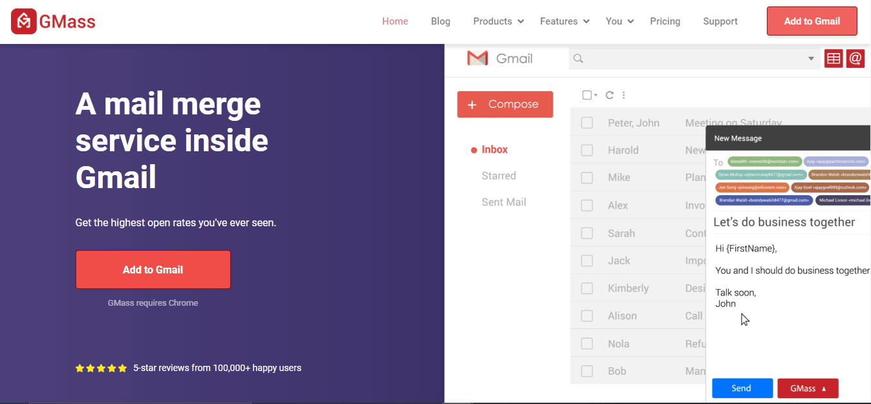
Task: Click the magnifier search icon
Action: coord(579,59)
